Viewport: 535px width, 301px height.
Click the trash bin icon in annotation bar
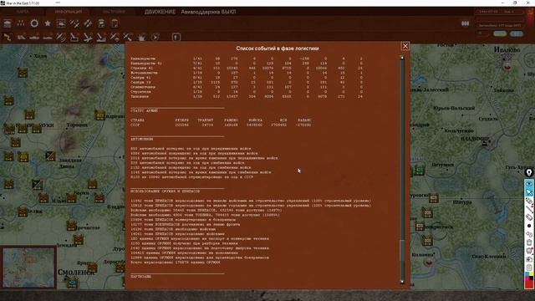pos(529,242)
